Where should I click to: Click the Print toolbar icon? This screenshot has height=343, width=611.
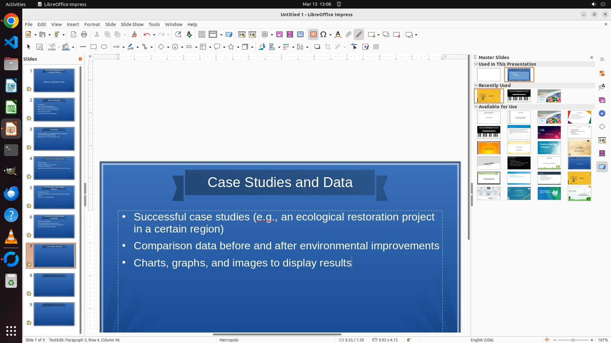pyautogui.click(x=84, y=35)
